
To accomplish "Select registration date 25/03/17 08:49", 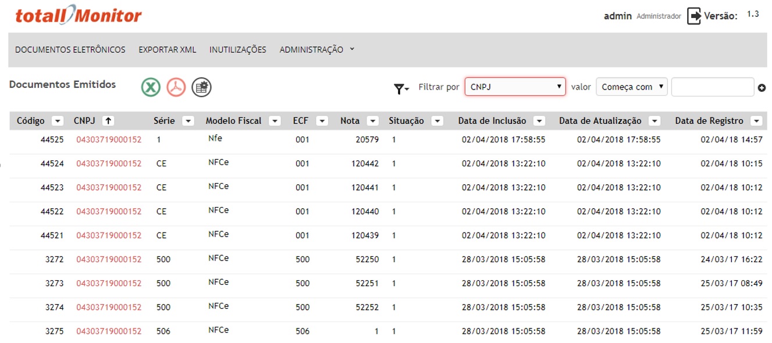I will tap(731, 283).
